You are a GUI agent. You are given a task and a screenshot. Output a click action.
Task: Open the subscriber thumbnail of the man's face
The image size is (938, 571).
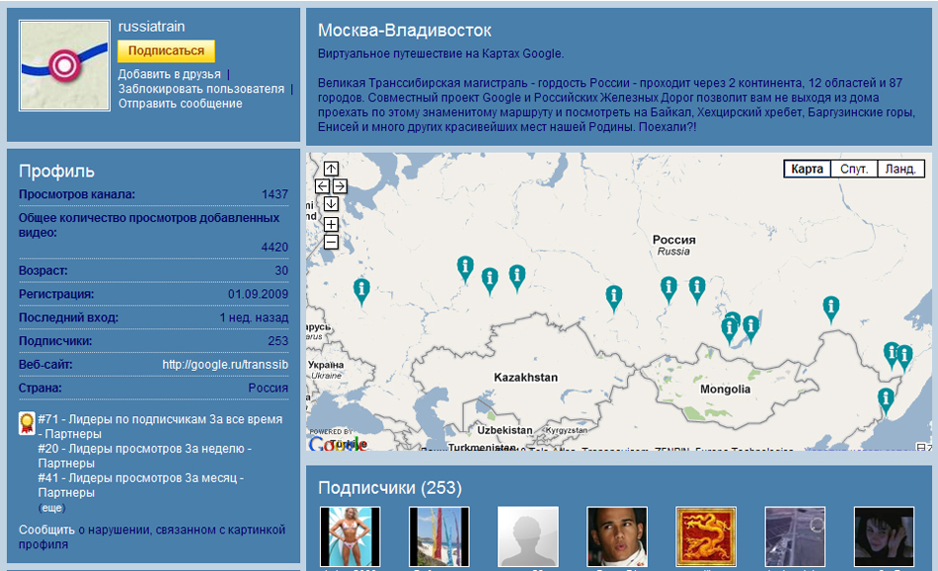(617, 536)
